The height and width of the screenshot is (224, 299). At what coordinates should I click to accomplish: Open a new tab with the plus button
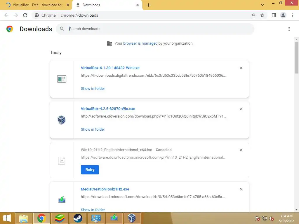pyautogui.click(x=149, y=5)
